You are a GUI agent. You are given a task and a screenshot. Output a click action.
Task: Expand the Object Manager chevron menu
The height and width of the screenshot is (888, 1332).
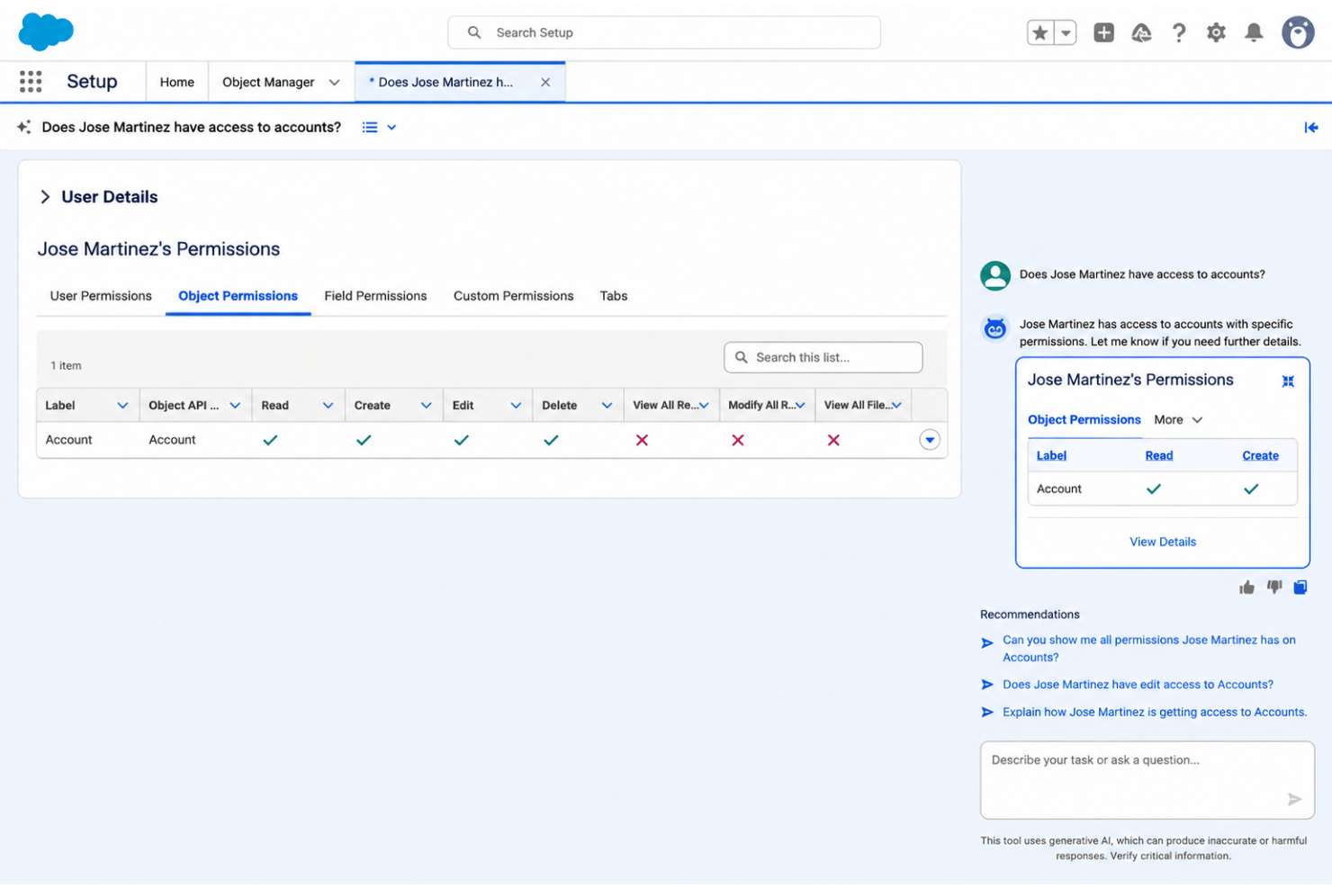tap(335, 82)
